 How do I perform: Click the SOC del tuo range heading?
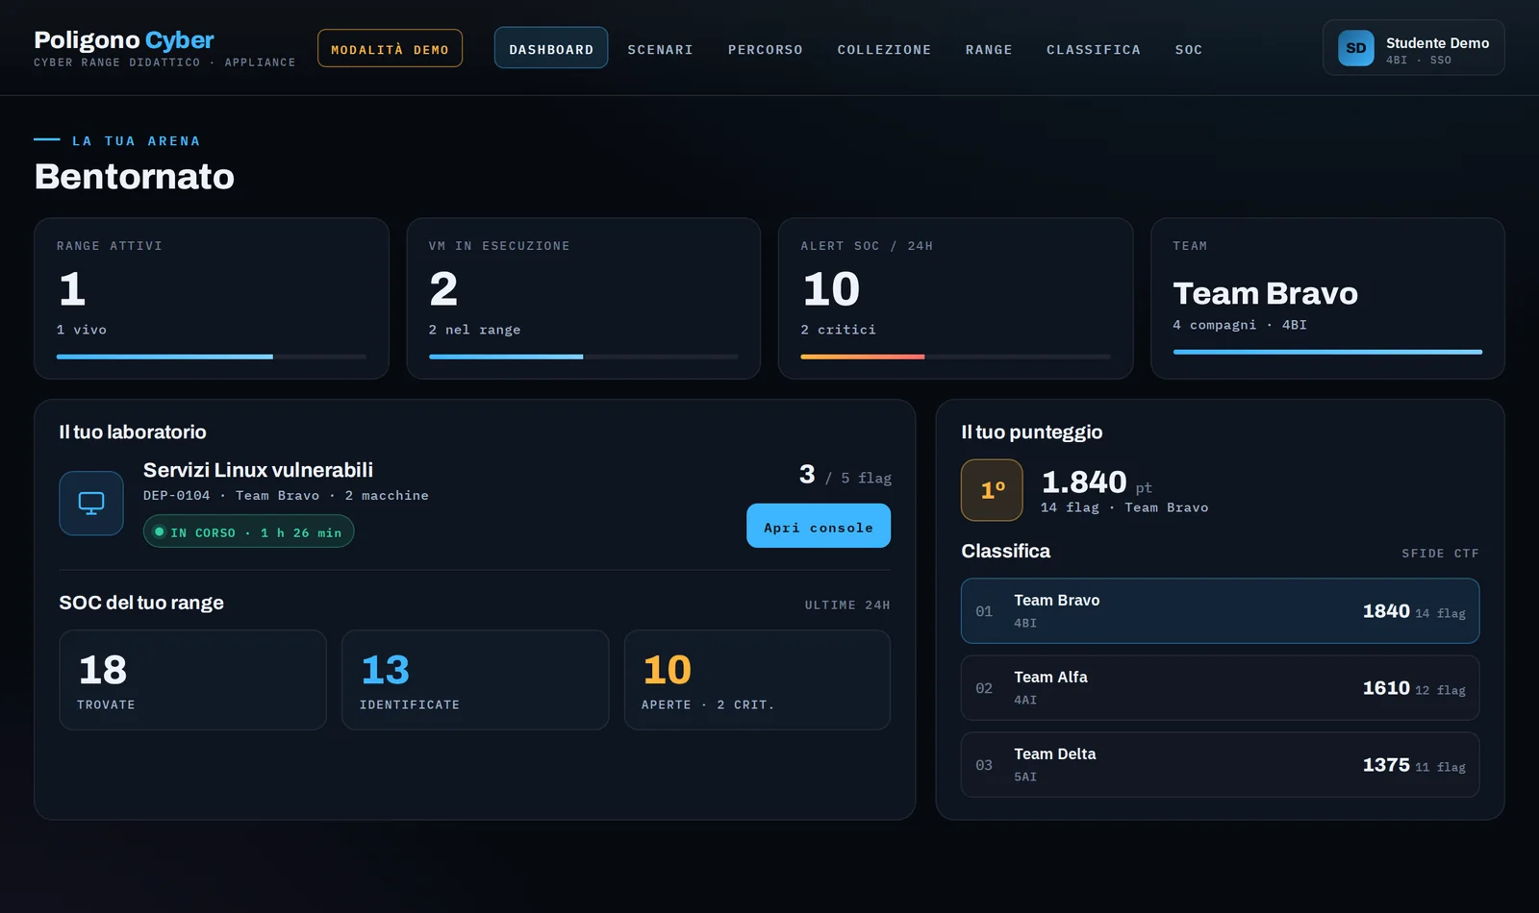point(141,603)
